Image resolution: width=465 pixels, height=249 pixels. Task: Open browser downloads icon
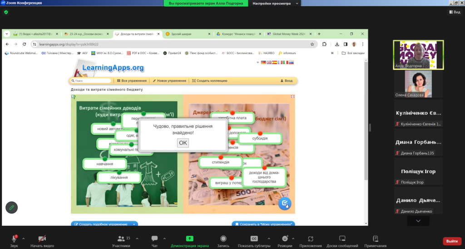click(x=337, y=44)
